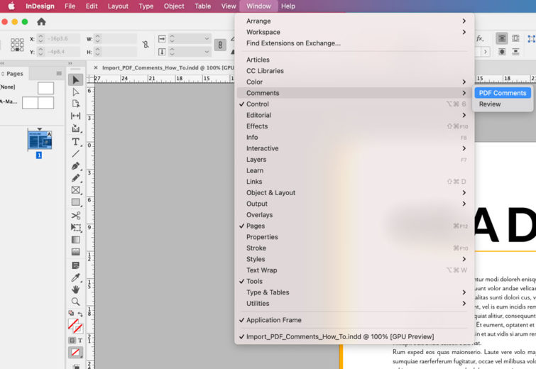Select the Hand tool
Image resolution: width=536 pixels, height=369 pixels.
75,290
